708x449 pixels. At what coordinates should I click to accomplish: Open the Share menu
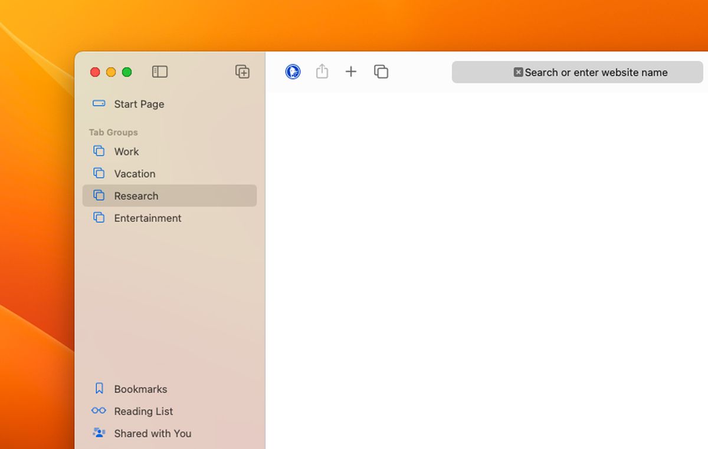[322, 71]
